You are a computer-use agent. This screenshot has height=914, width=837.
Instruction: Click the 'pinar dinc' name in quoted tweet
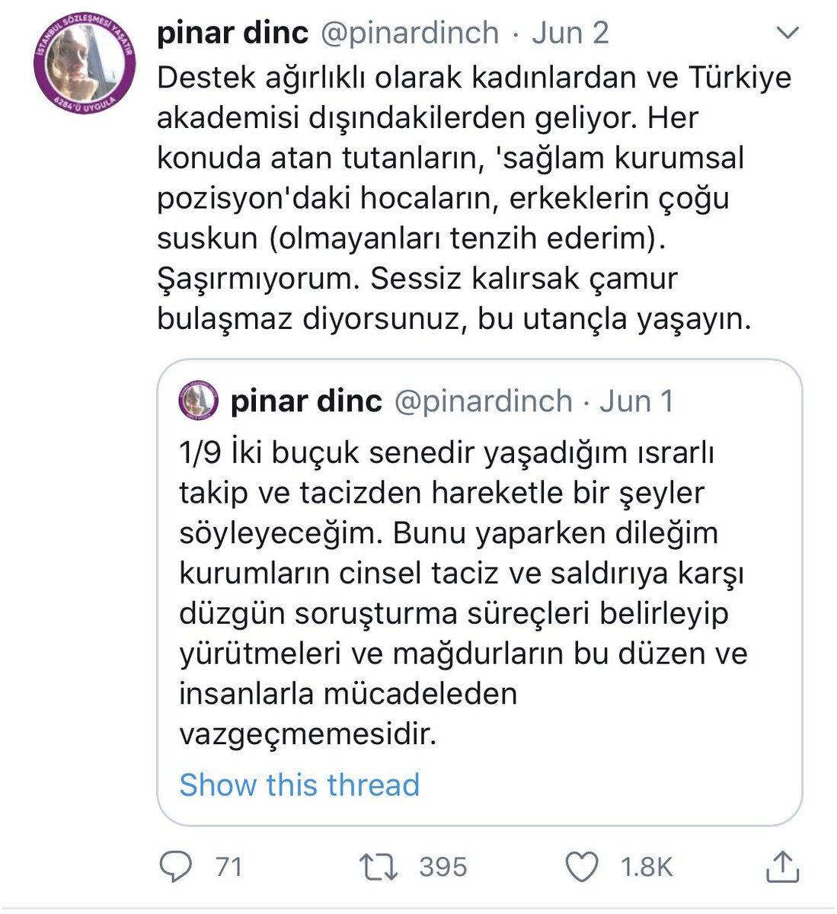tap(306, 401)
